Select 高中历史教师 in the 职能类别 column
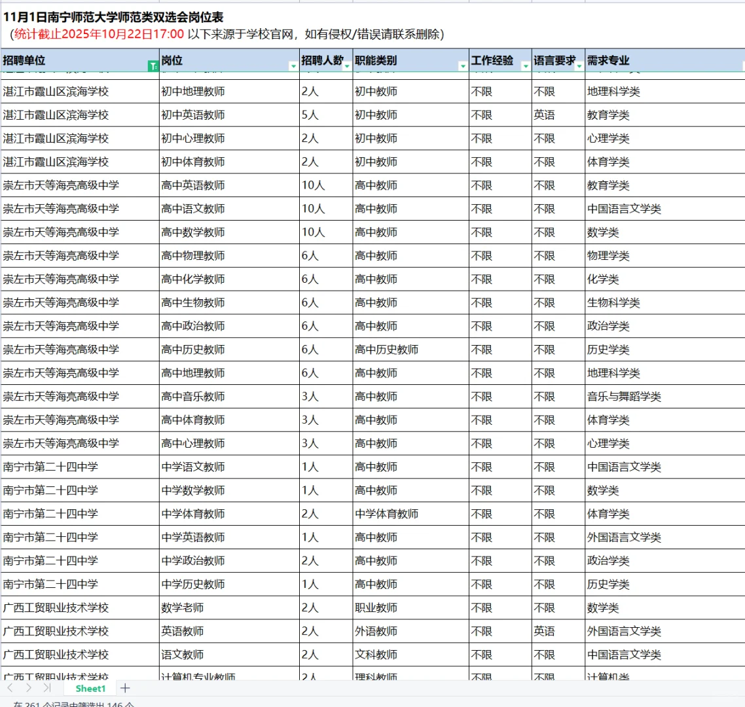This screenshot has width=745, height=707. [410, 349]
